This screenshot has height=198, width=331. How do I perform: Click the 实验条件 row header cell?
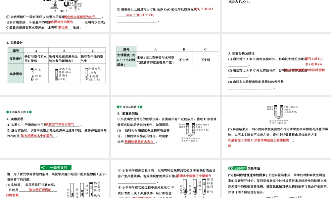coord(16,59)
